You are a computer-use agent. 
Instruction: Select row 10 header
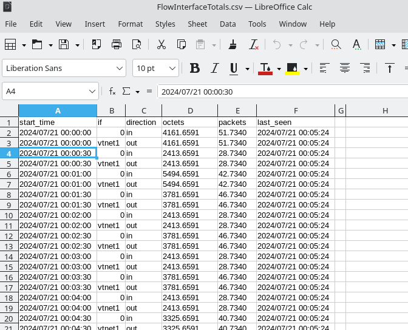(9, 215)
